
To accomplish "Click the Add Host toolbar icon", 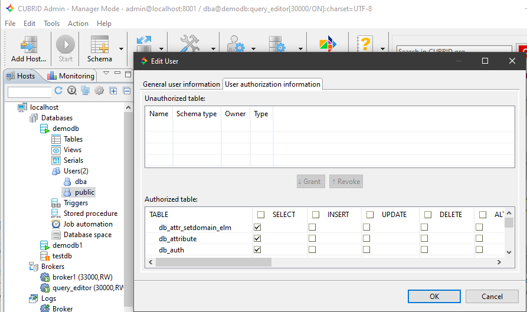I will tap(28, 48).
